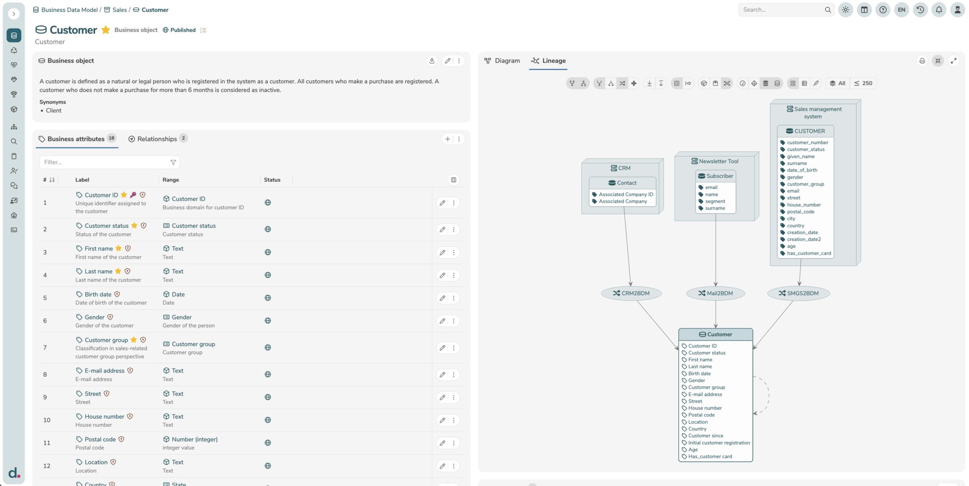This screenshot has height=486, width=969.
Task: Click the attributes Filter input field
Action: tap(109, 162)
